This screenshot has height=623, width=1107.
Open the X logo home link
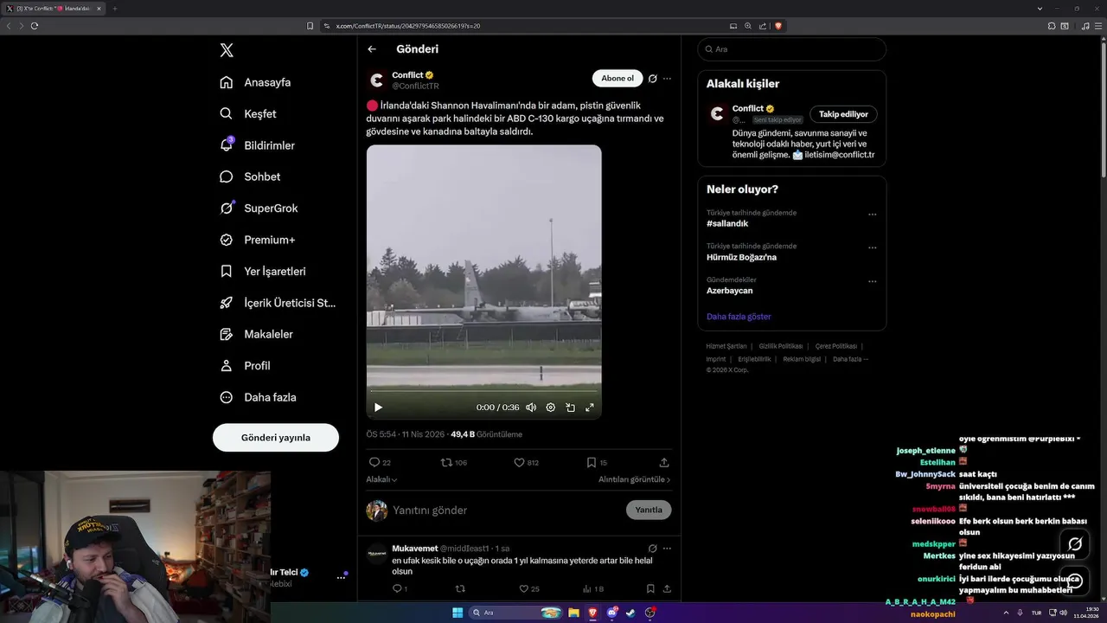coord(227,50)
